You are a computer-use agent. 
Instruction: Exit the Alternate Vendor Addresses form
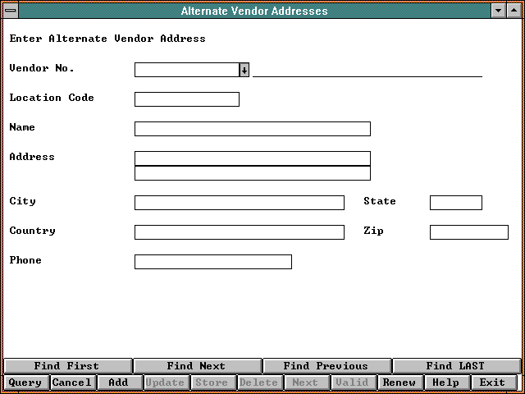pyautogui.click(x=493, y=383)
